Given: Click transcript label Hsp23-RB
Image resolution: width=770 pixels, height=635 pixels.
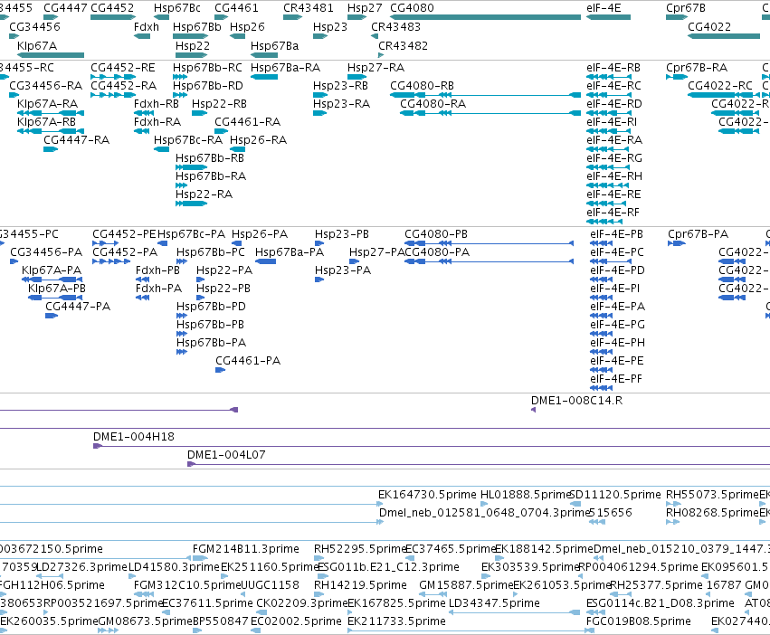Looking at the screenshot, I should 340,85.
